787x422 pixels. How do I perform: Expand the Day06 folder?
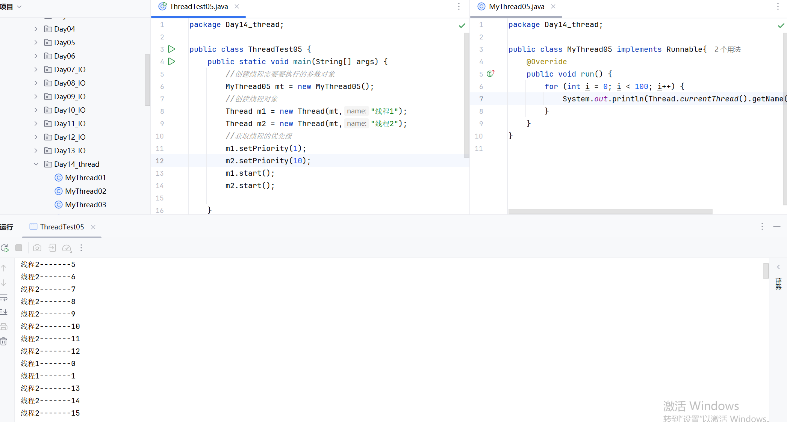pyautogui.click(x=36, y=56)
